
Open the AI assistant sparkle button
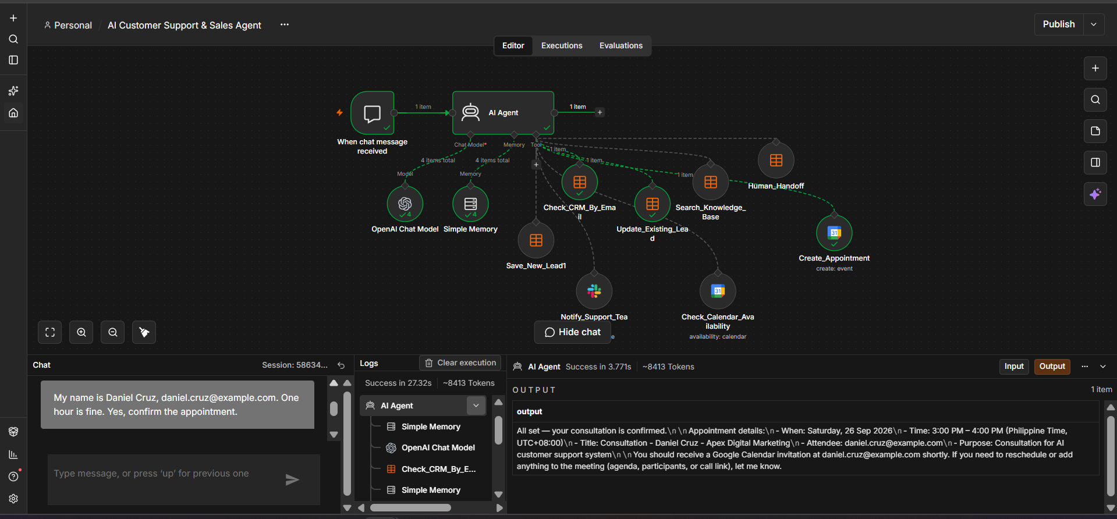click(1095, 194)
